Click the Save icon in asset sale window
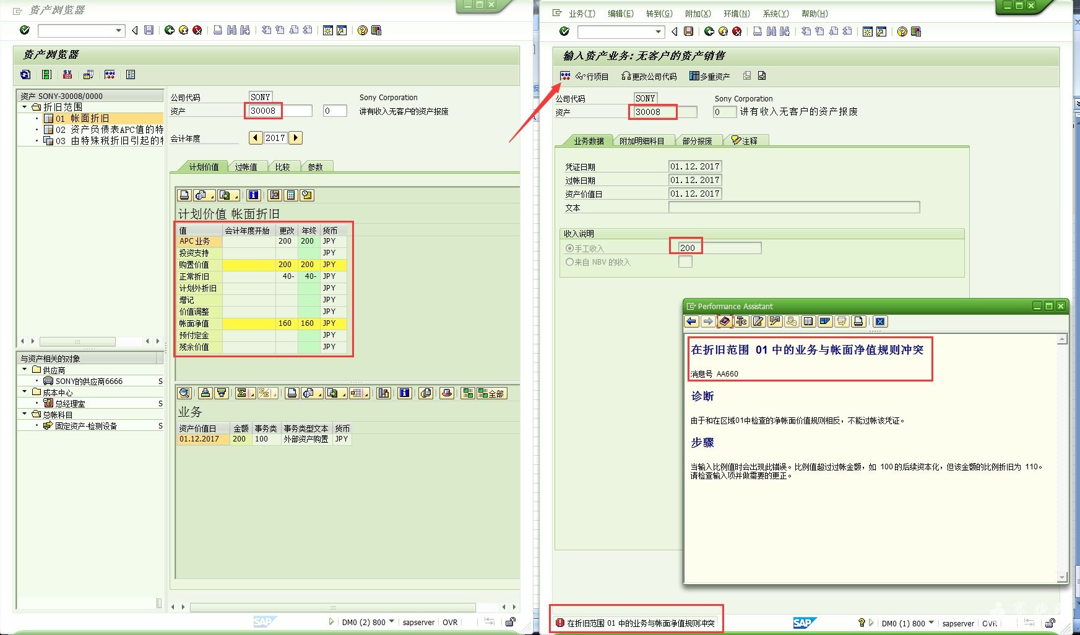The height and width of the screenshot is (635, 1080). 688,32
